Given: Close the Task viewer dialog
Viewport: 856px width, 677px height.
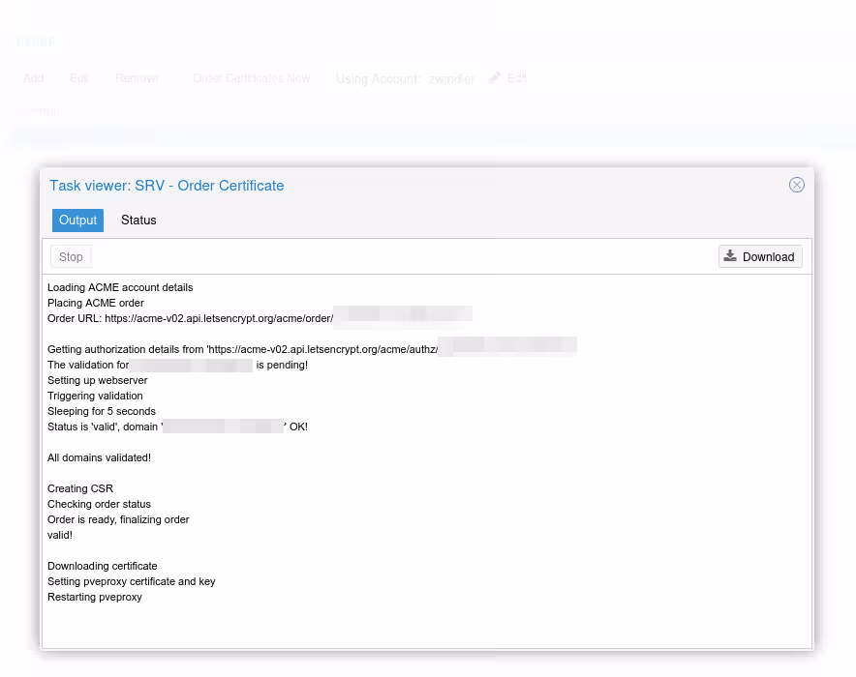Looking at the screenshot, I should 796,185.
